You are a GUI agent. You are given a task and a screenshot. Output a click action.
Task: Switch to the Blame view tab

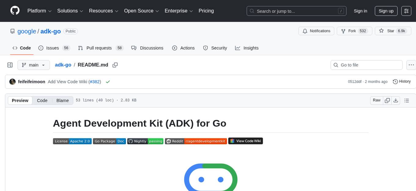pos(62,100)
